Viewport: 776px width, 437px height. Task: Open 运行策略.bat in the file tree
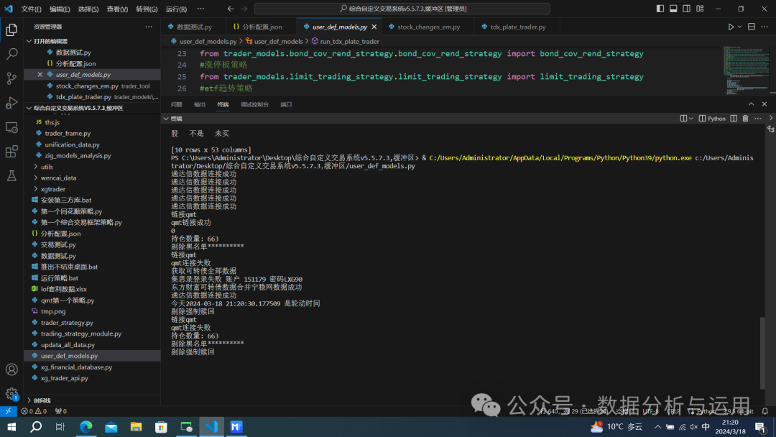(x=92, y=278)
